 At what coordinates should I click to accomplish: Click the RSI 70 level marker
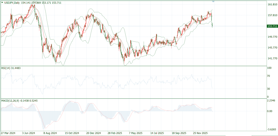coord(268,76)
